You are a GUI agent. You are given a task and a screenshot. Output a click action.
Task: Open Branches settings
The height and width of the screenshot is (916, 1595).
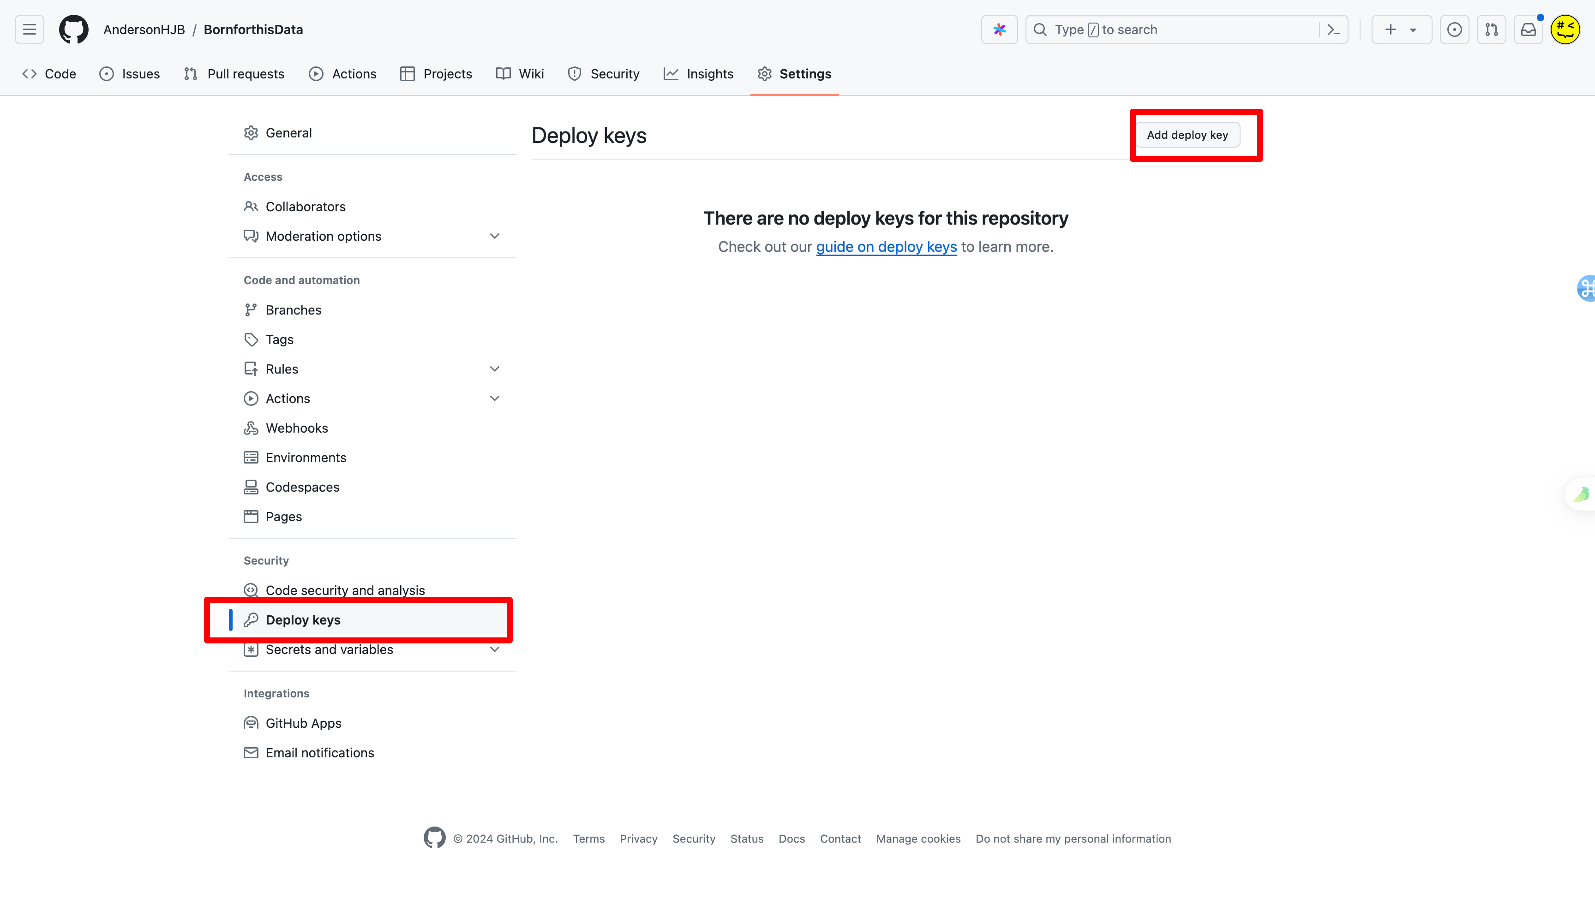372,309
